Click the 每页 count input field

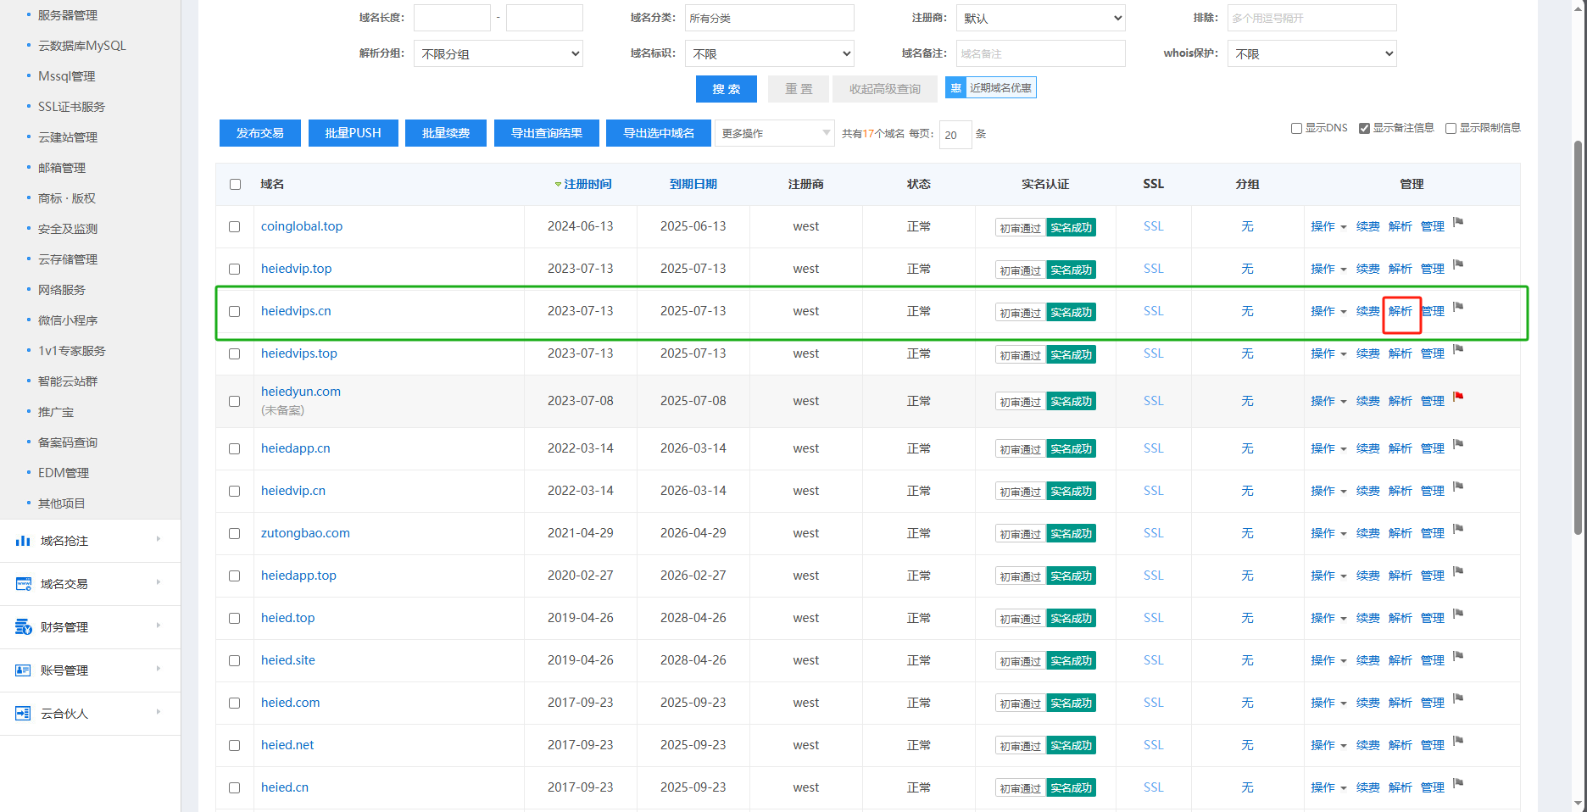(955, 135)
